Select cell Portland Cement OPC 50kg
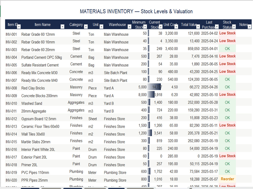This screenshot has height=189, width=253. (42, 57)
